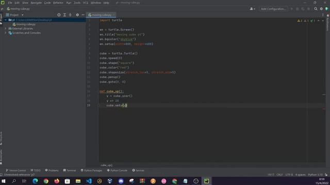This screenshot has width=330, height=185.
Task: Open Visual Studio Code from taskbar
Action: (x=89, y=181)
